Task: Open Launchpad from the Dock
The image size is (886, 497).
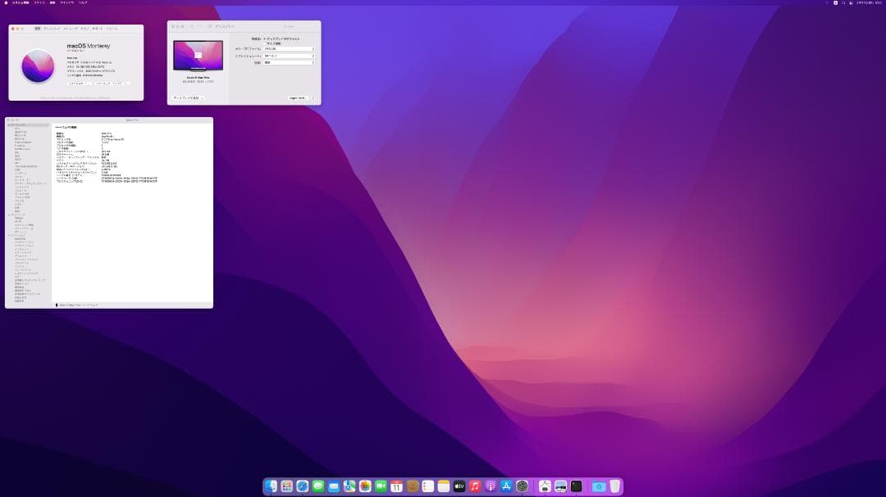Action: (x=285, y=486)
